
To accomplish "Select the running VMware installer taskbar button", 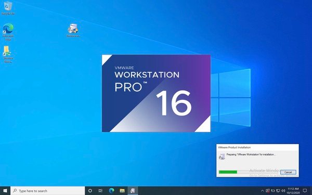I will tap(133, 191).
